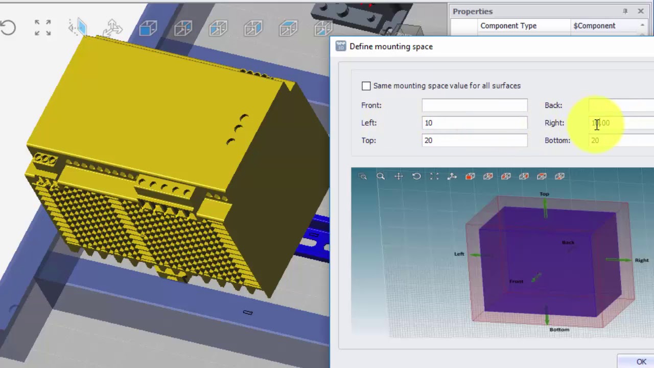Screen dimensions: 654x368
Task: Click the $Component value in Properties
Action: (x=594, y=26)
